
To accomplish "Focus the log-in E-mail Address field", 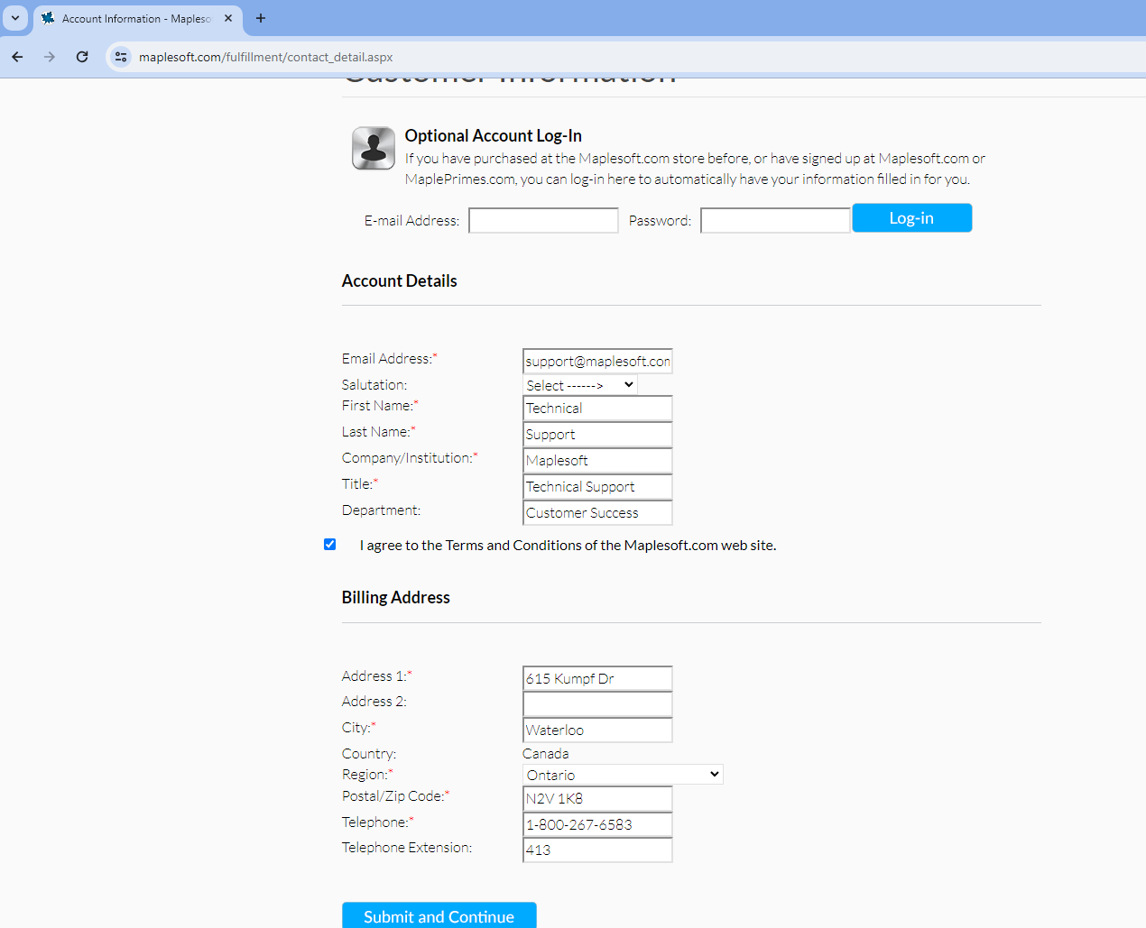I will (543, 220).
